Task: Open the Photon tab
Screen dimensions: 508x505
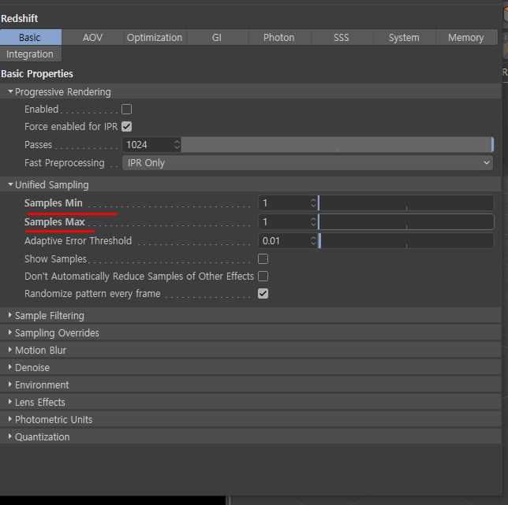Action: (x=279, y=38)
